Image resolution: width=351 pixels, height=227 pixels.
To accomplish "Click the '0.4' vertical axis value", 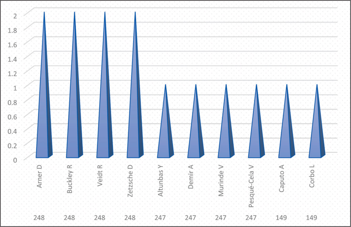I will point(13,131).
